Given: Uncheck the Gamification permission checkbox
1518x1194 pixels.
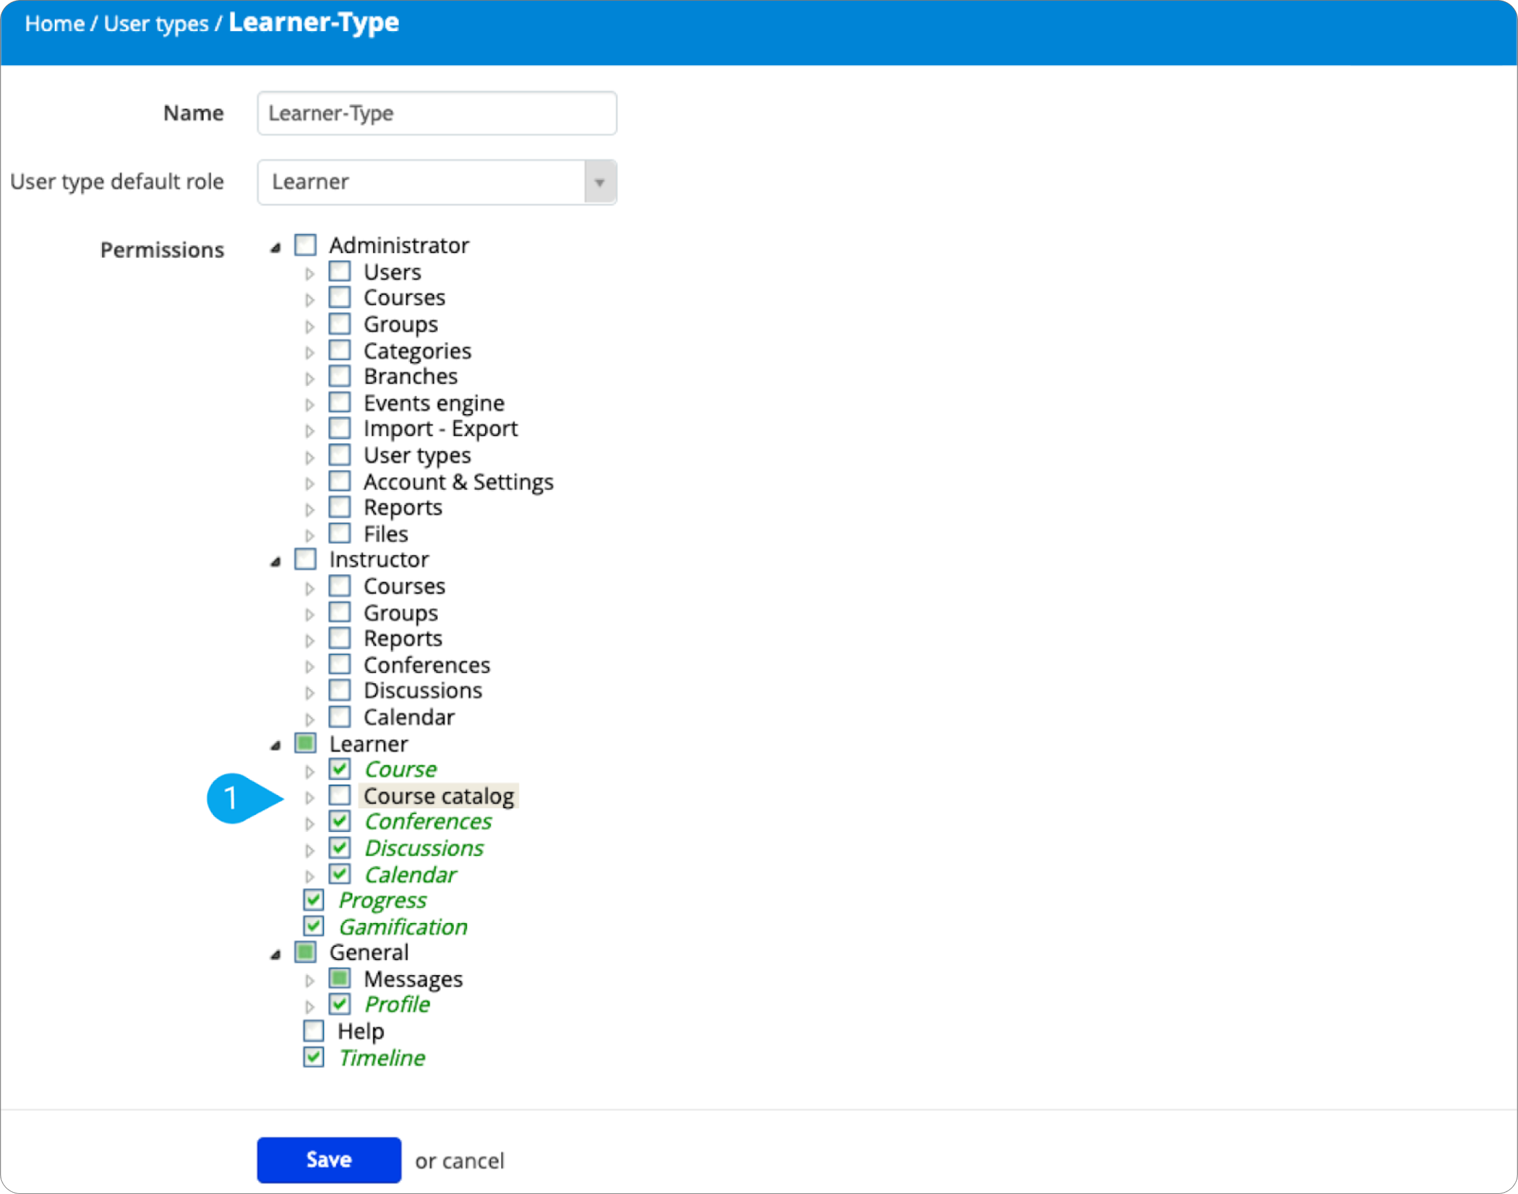Looking at the screenshot, I should pos(313,926).
